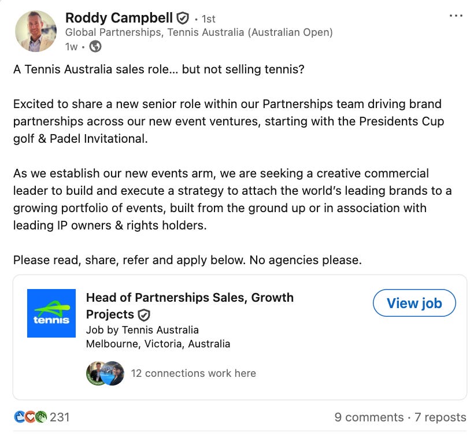Click the globe public visibility icon

95,46
